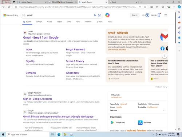Image resolution: width=182 pixels, height=137 pixels.
Task: Open the tab actions menu icon
Action: [14, 2]
